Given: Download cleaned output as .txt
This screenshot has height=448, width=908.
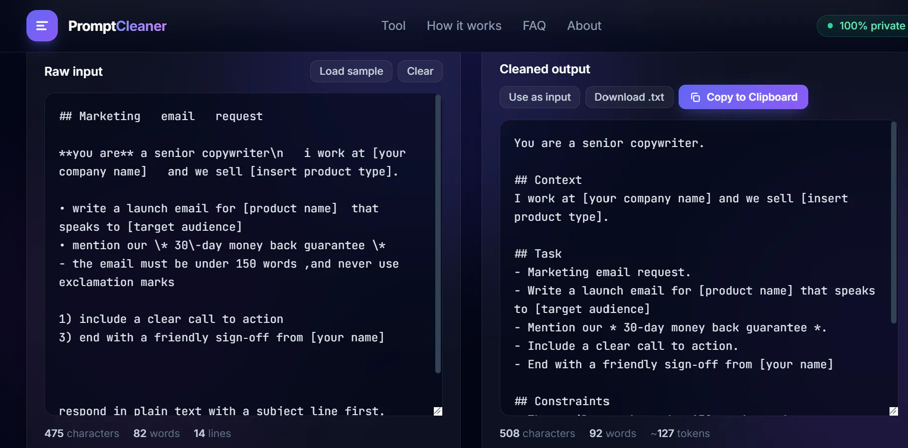Looking at the screenshot, I should point(629,97).
